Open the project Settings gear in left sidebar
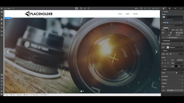 (x=2, y=35)
